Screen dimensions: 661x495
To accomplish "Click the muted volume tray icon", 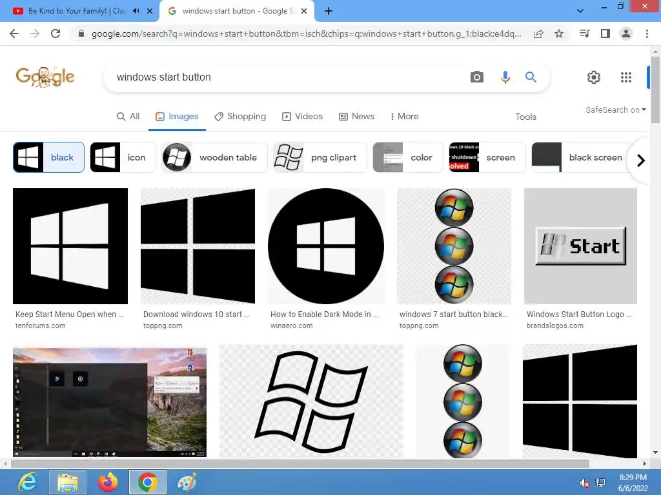I will tap(584, 483).
